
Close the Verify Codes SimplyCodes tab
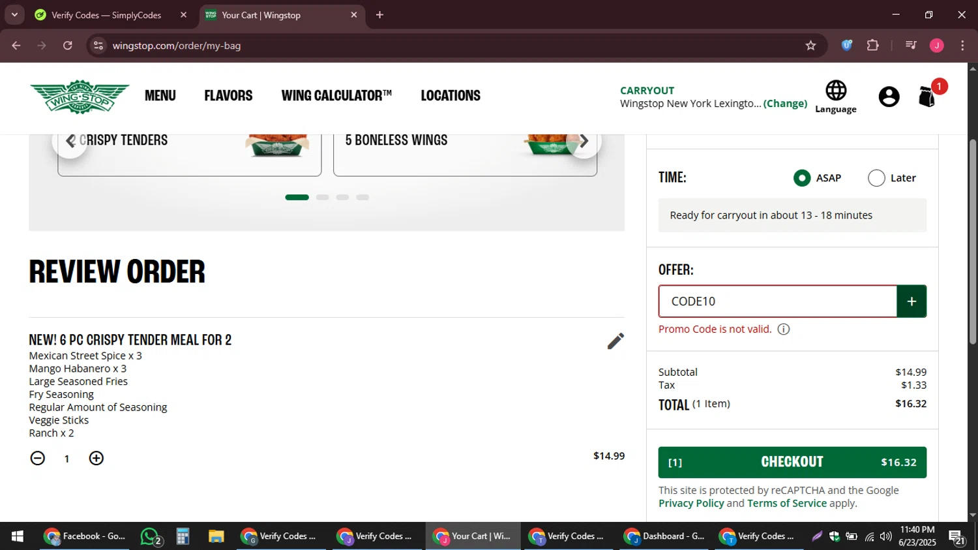click(x=183, y=15)
